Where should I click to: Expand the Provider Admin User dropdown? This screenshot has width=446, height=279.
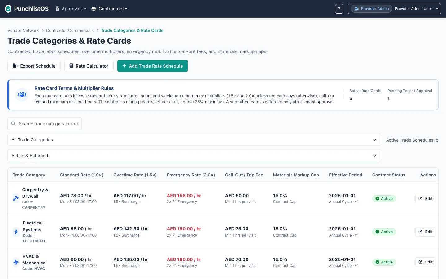pyautogui.click(x=395, y=9)
